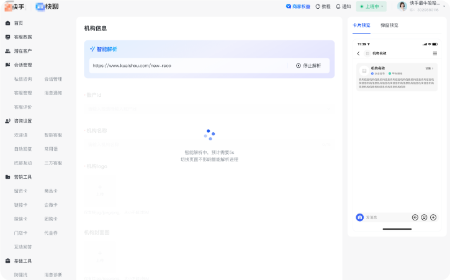The image size is (450, 280).
Task: Open 通知 notifications bell
Action: [x=343, y=7]
